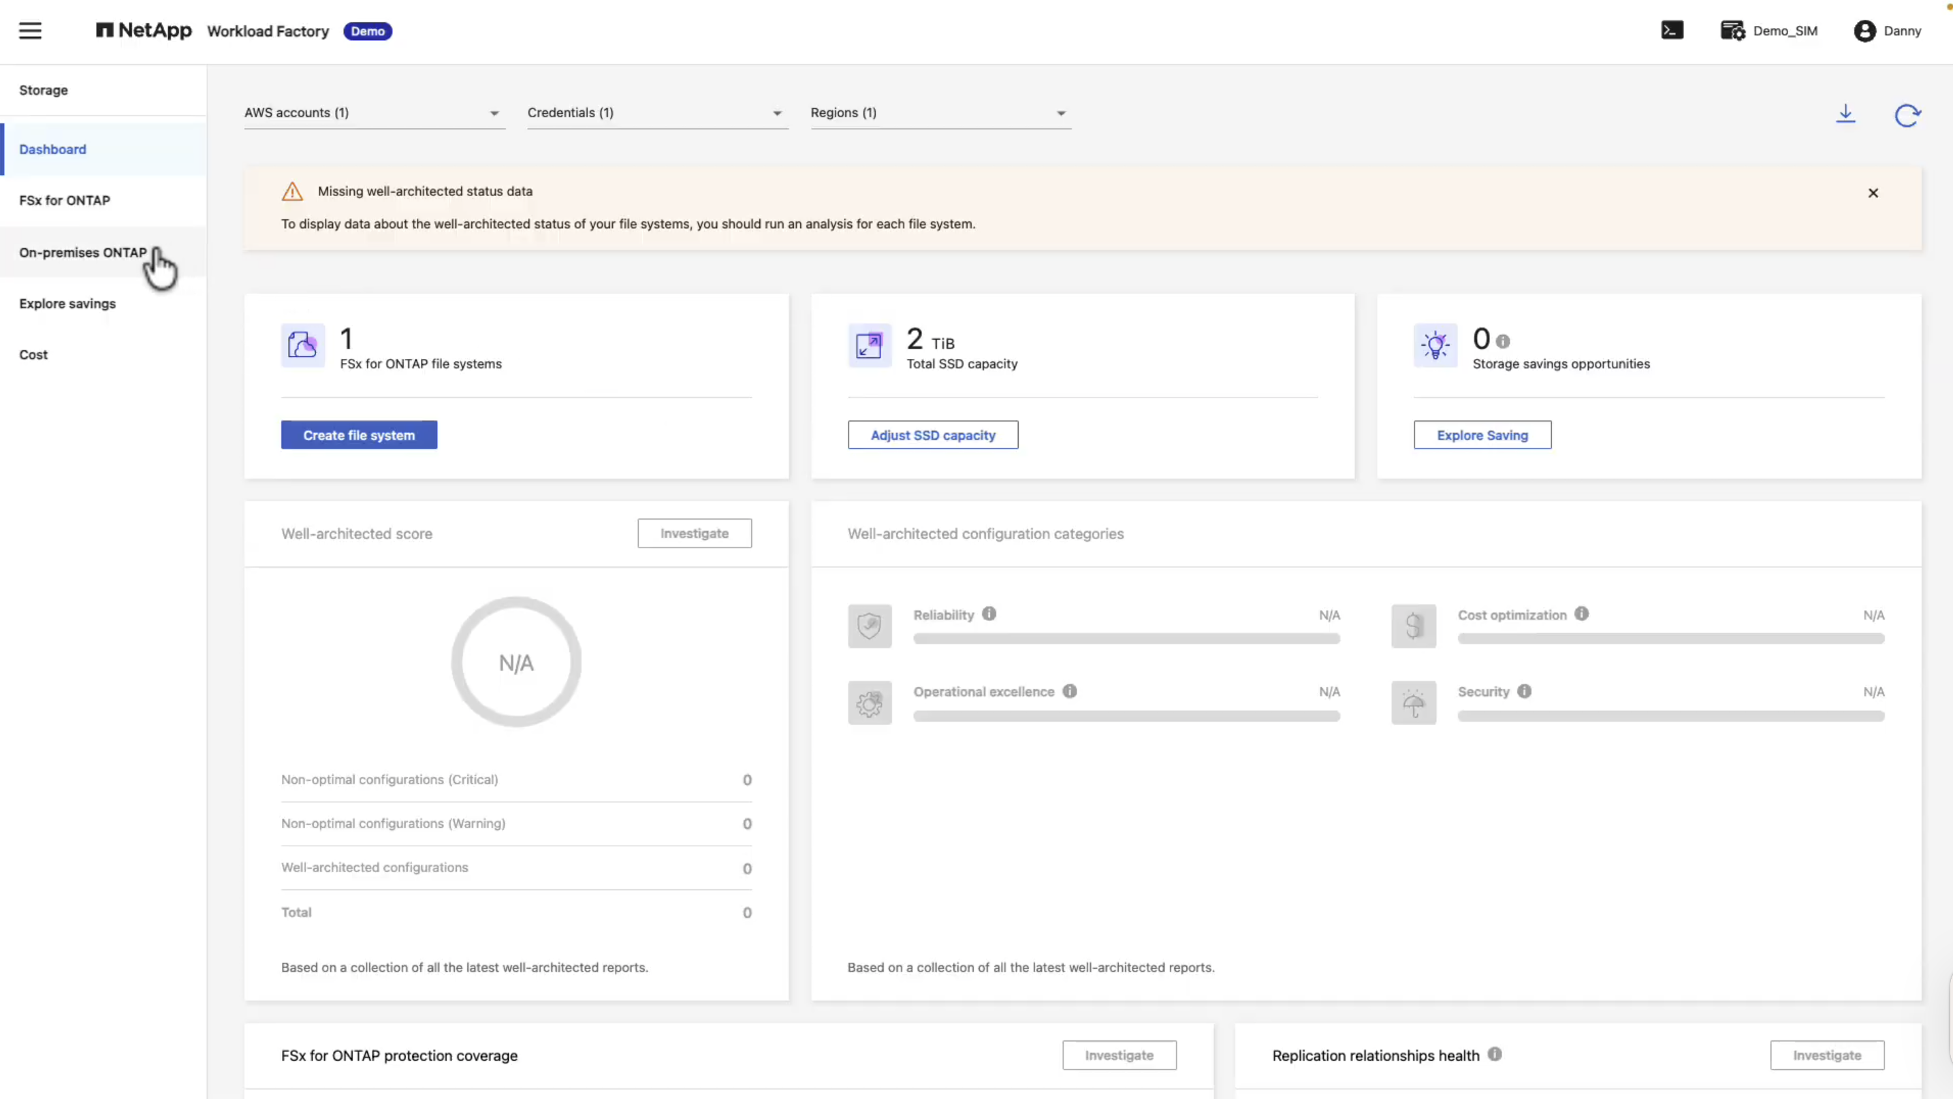Click the Adjust SSD capacity button
Screen dimensions: 1953x1099
[932, 435]
